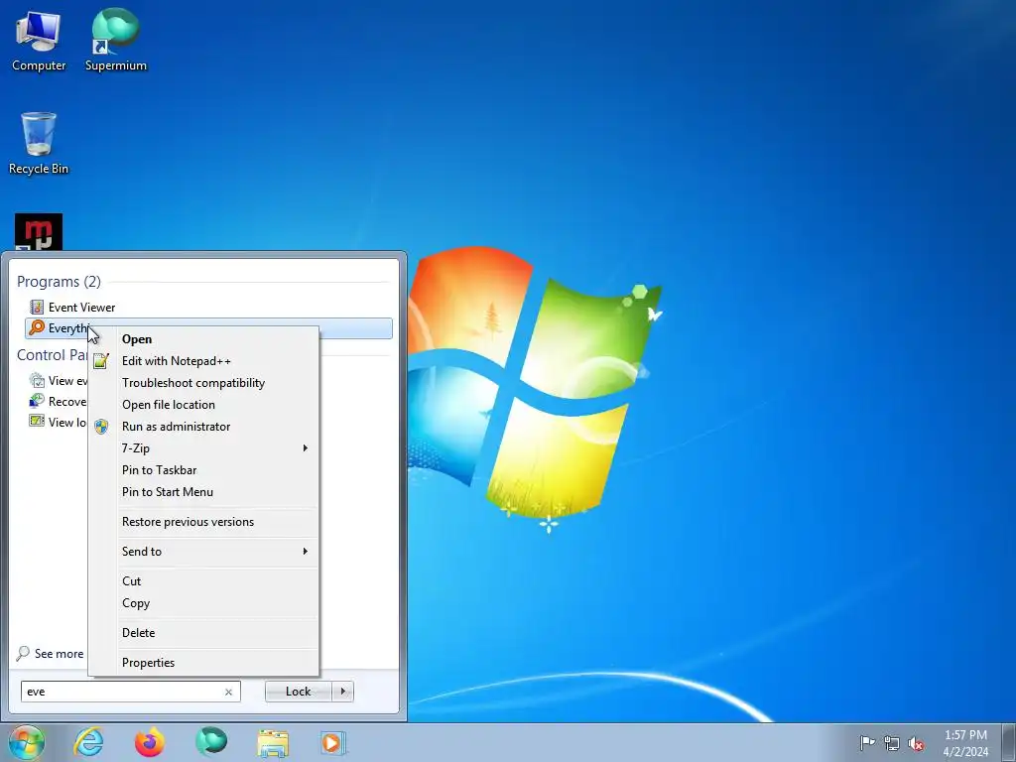Choose Delete from the context menu
Viewport: 1016px width, 762px height.
click(x=203, y=633)
